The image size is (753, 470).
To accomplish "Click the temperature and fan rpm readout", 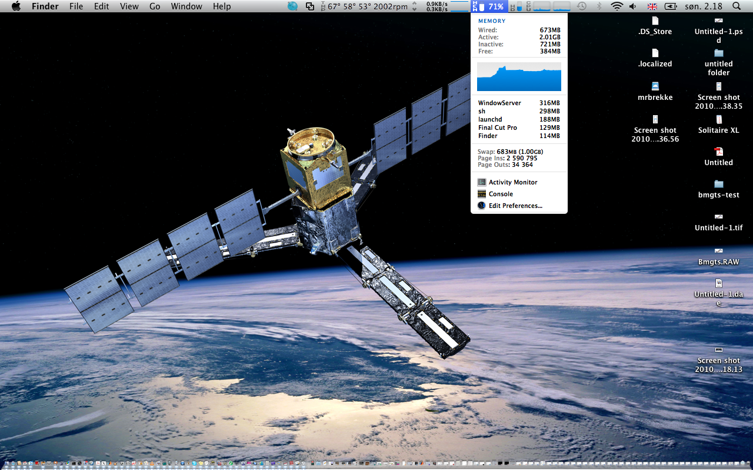I will pyautogui.click(x=365, y=6).
